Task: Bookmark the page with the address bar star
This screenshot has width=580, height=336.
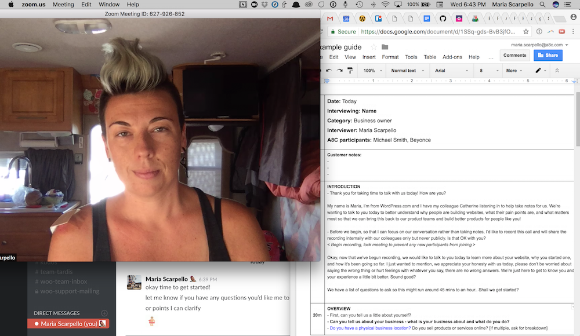Action: tap(525, 32)
